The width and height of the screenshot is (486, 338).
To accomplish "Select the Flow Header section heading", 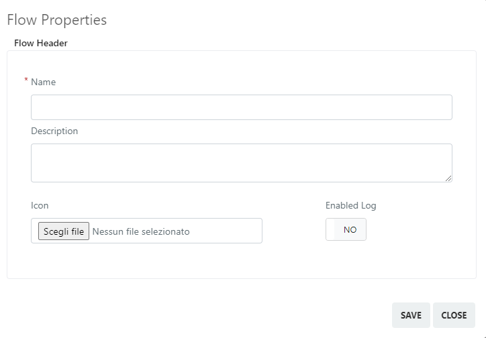I will click(41, 43).
